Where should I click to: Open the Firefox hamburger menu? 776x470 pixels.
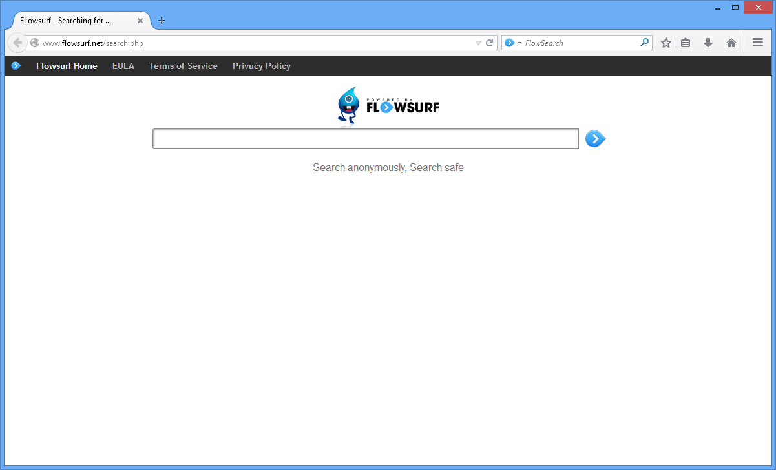[x=758, y=43]
